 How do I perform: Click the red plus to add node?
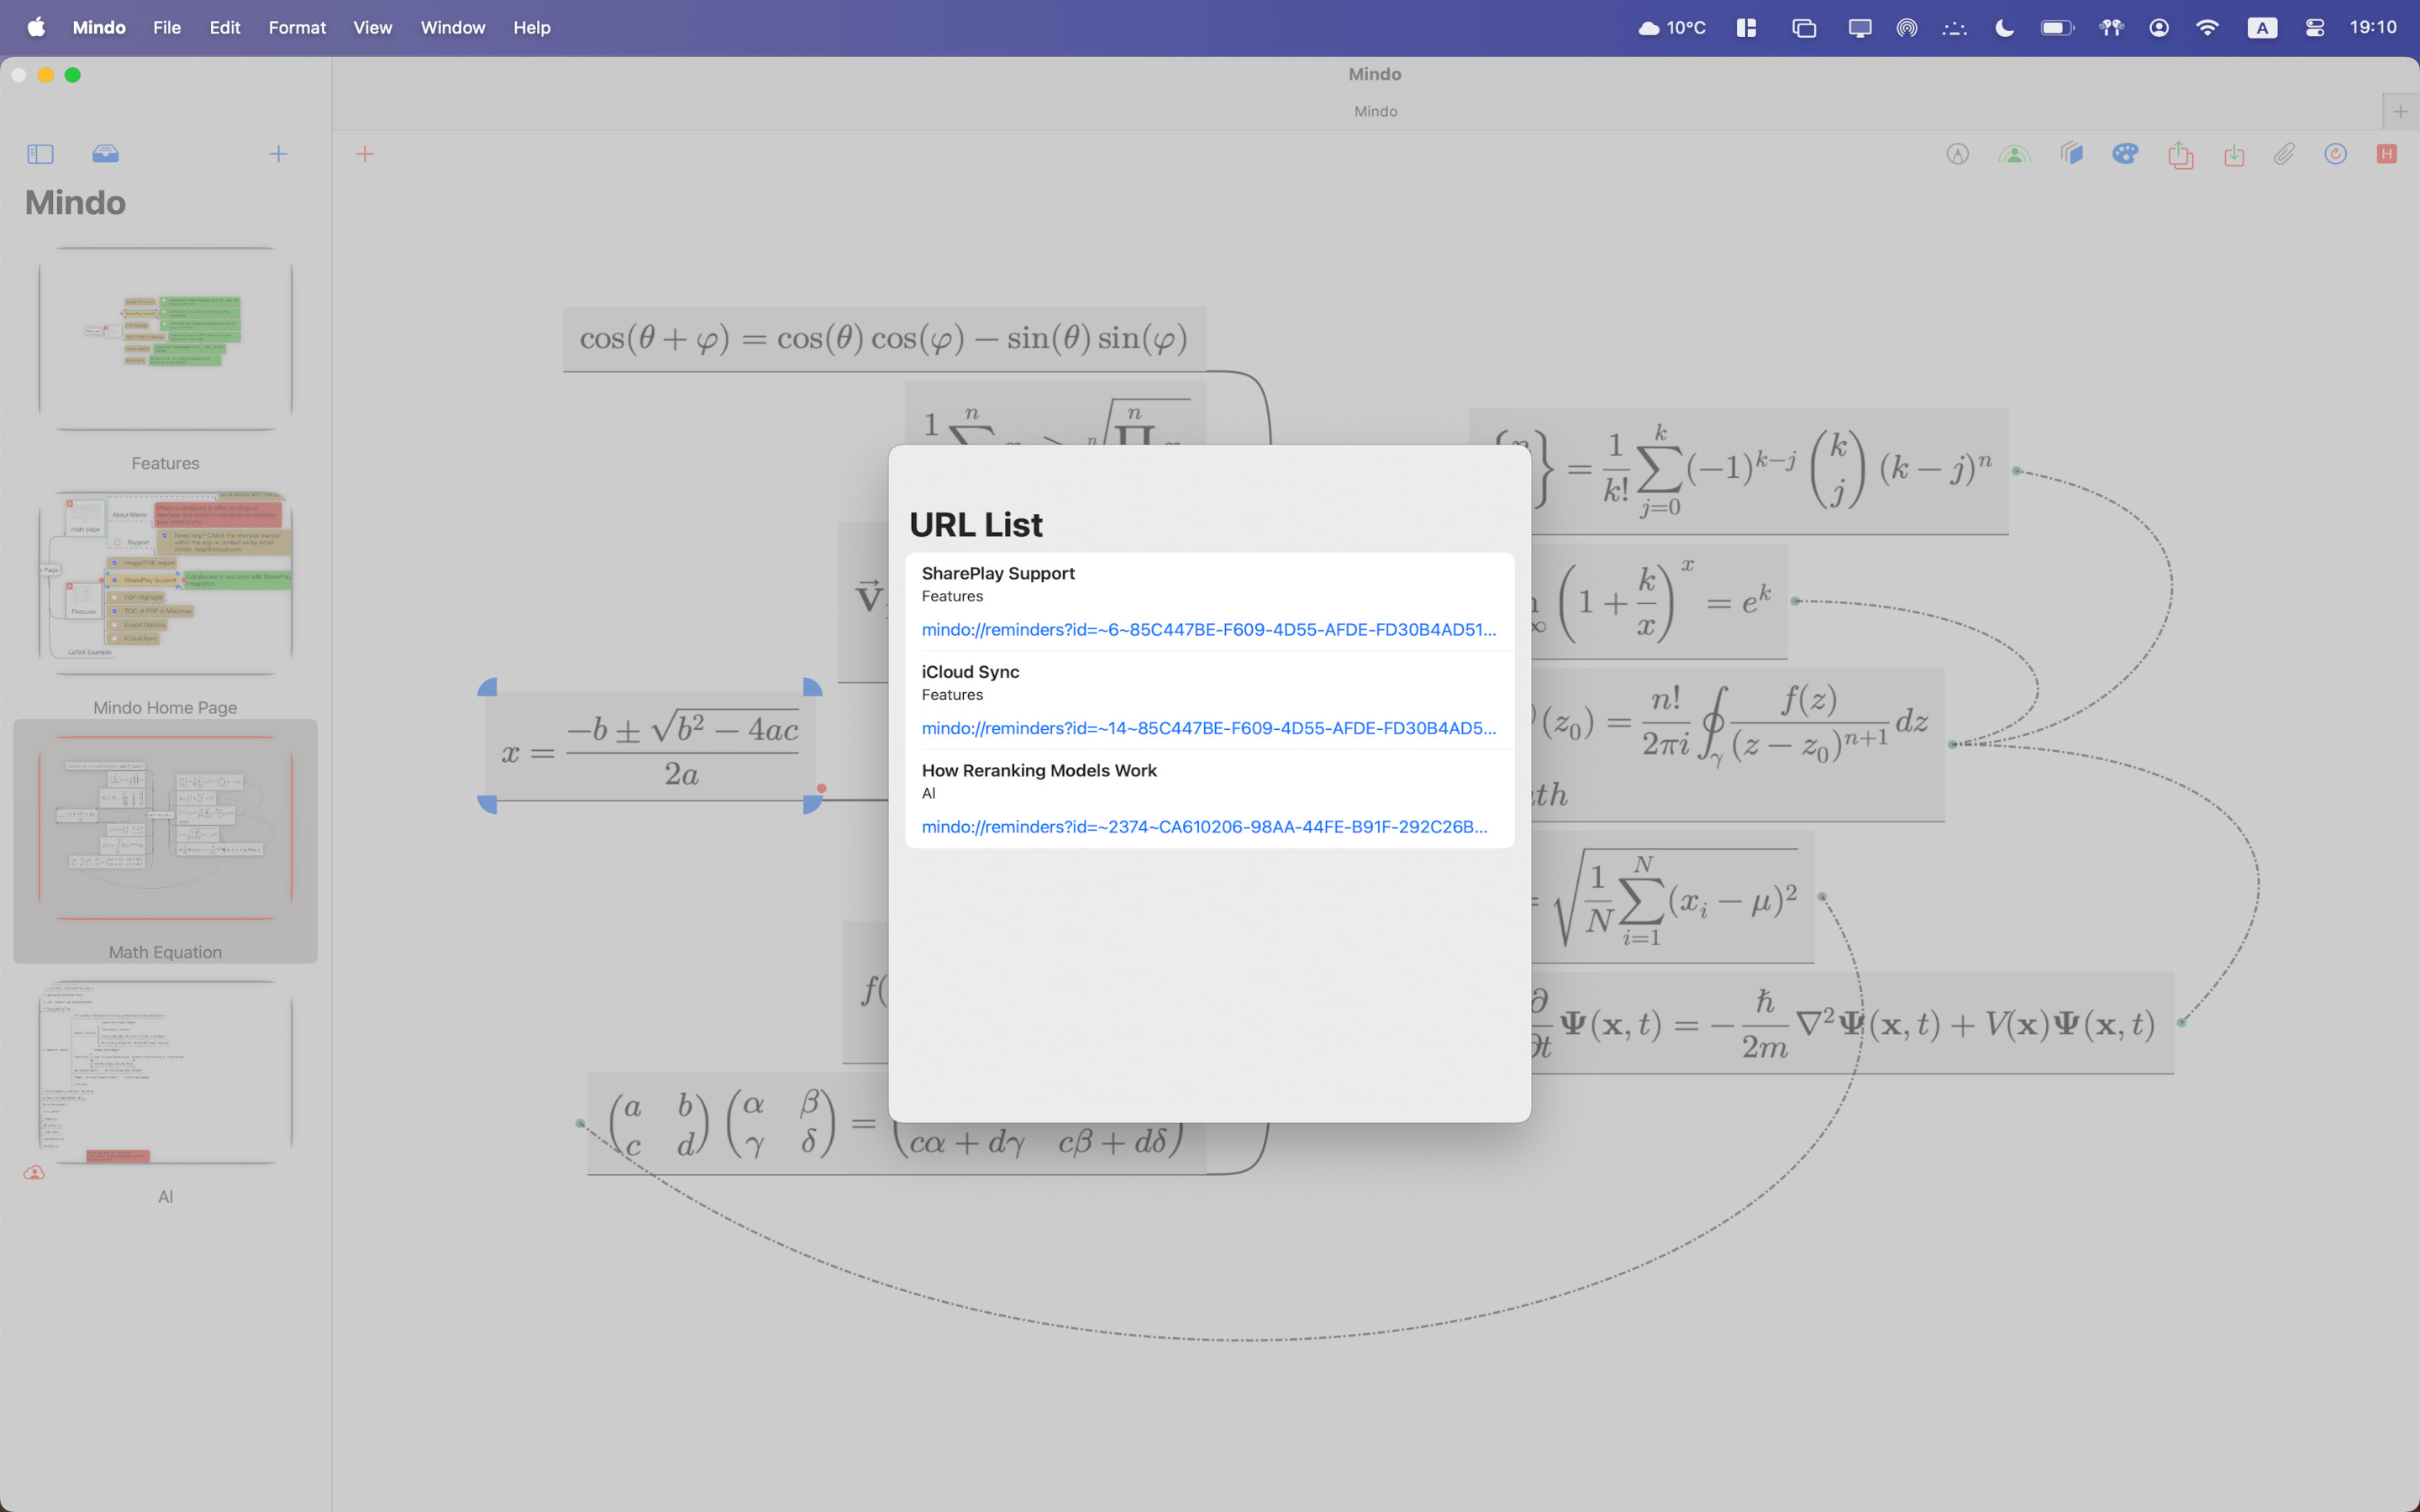click(x=365, y=154)
